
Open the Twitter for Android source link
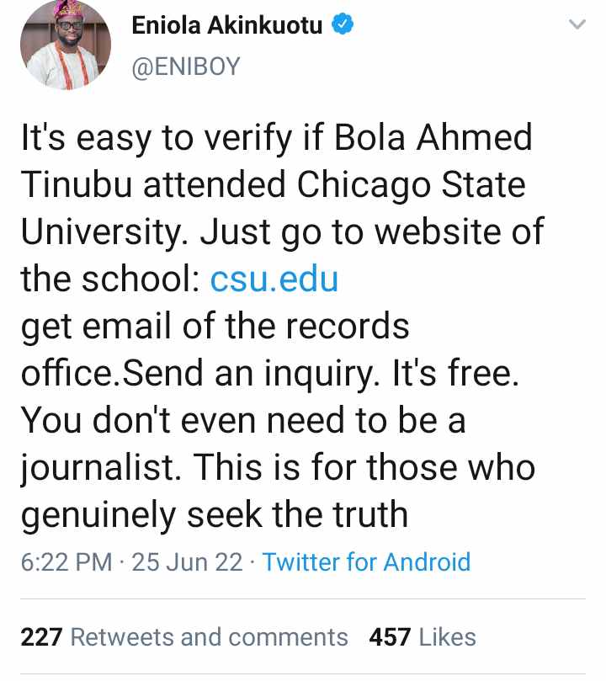point(366,561)
